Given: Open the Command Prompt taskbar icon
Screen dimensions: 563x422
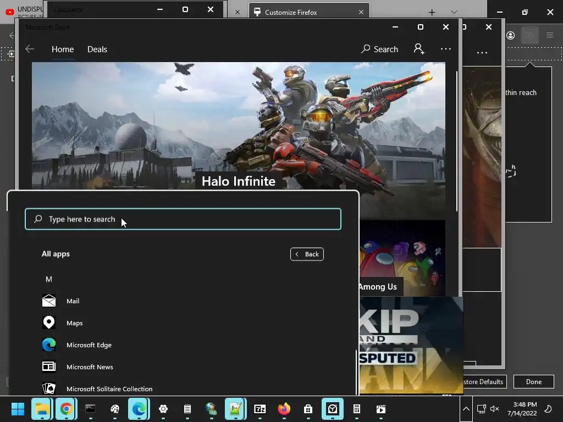Looking at the screenshot, I should [x=90, y=409].
